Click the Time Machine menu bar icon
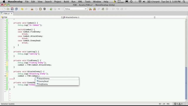The image size is (188, 106). tap(131, 1)
